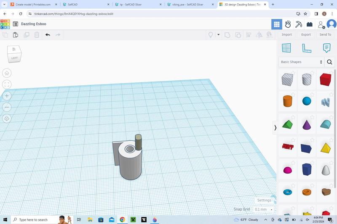The image size is (337, 224).
Task: Click the Zoom in plus icon
Action: point(7,96)
